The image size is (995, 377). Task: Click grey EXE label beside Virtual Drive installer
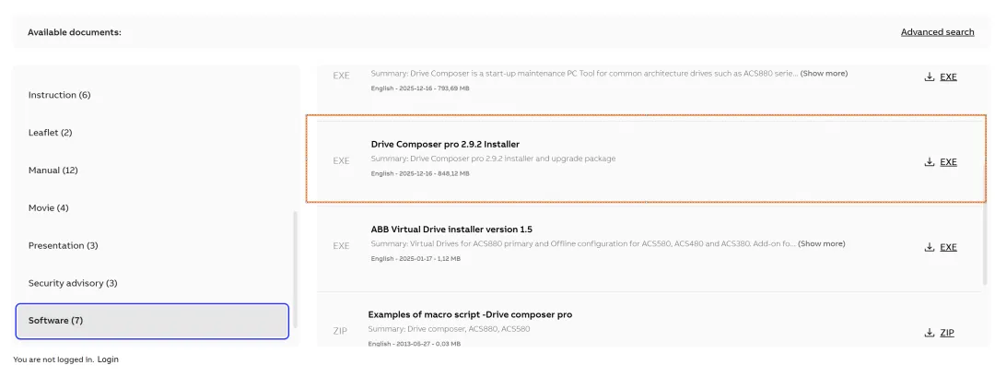pyautogui.click(x=342, y=245)
